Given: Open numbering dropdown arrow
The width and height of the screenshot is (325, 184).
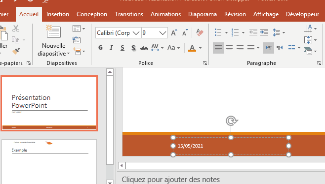Looking at the screenshot, I should 243,32.
